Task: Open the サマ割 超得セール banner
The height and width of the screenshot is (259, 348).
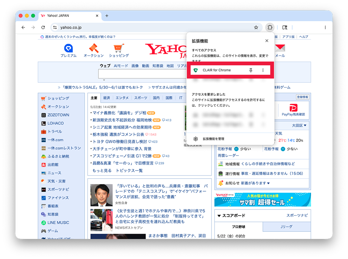Action: tap(263, 199)
